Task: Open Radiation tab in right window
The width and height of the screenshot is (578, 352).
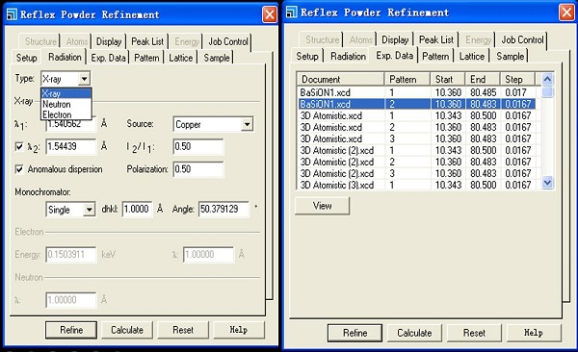Action: pos(348,57)
